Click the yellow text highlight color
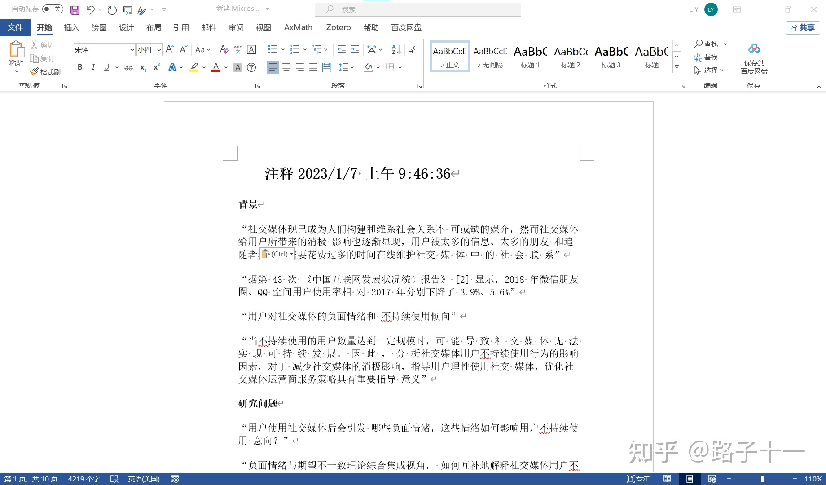 194,67
